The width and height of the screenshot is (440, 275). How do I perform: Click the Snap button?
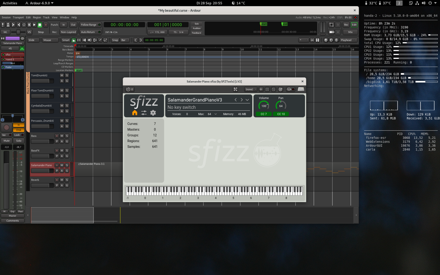click(115, 40)
